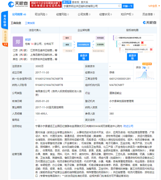The height and width of the screenshot is (180, 161).
Task: Click the company name search input field
Action: [x=91, y=6]
